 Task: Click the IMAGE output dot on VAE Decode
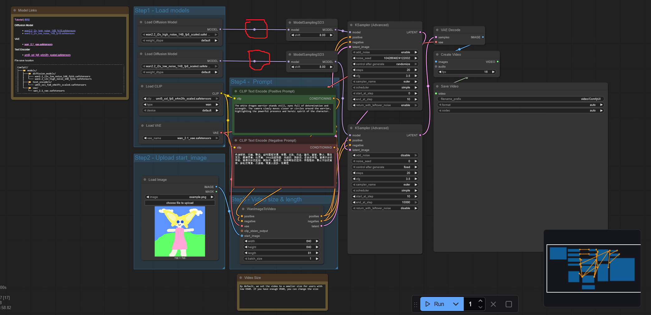point(483,37)
